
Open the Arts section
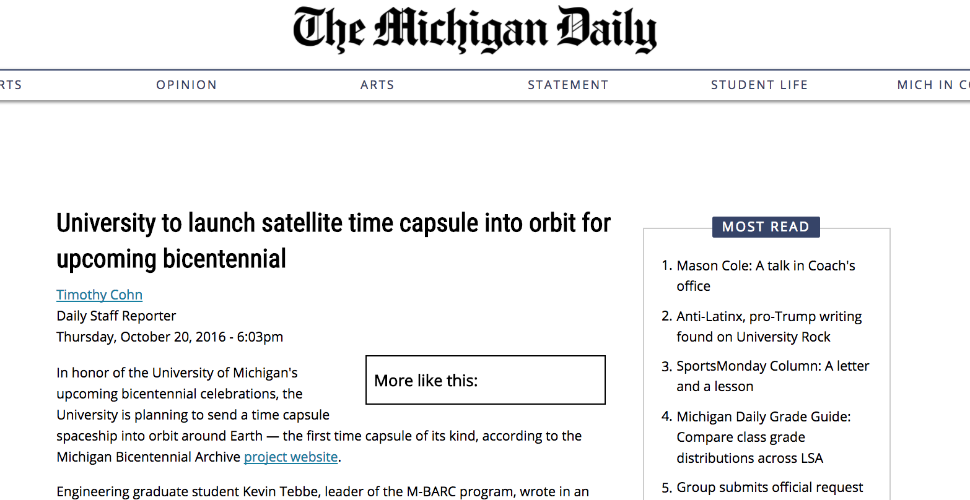377,85
